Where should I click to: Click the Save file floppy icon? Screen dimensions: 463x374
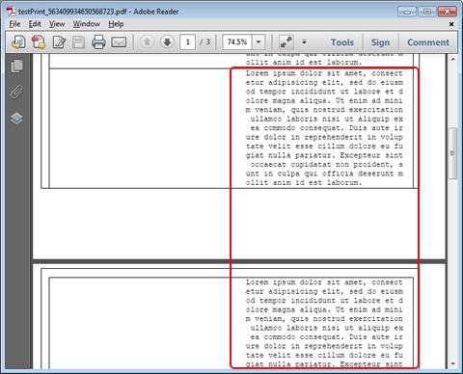78,42
